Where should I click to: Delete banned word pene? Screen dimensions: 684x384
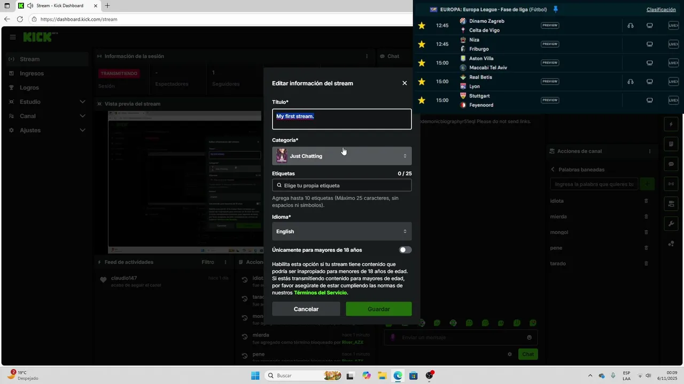click(646, 248)
